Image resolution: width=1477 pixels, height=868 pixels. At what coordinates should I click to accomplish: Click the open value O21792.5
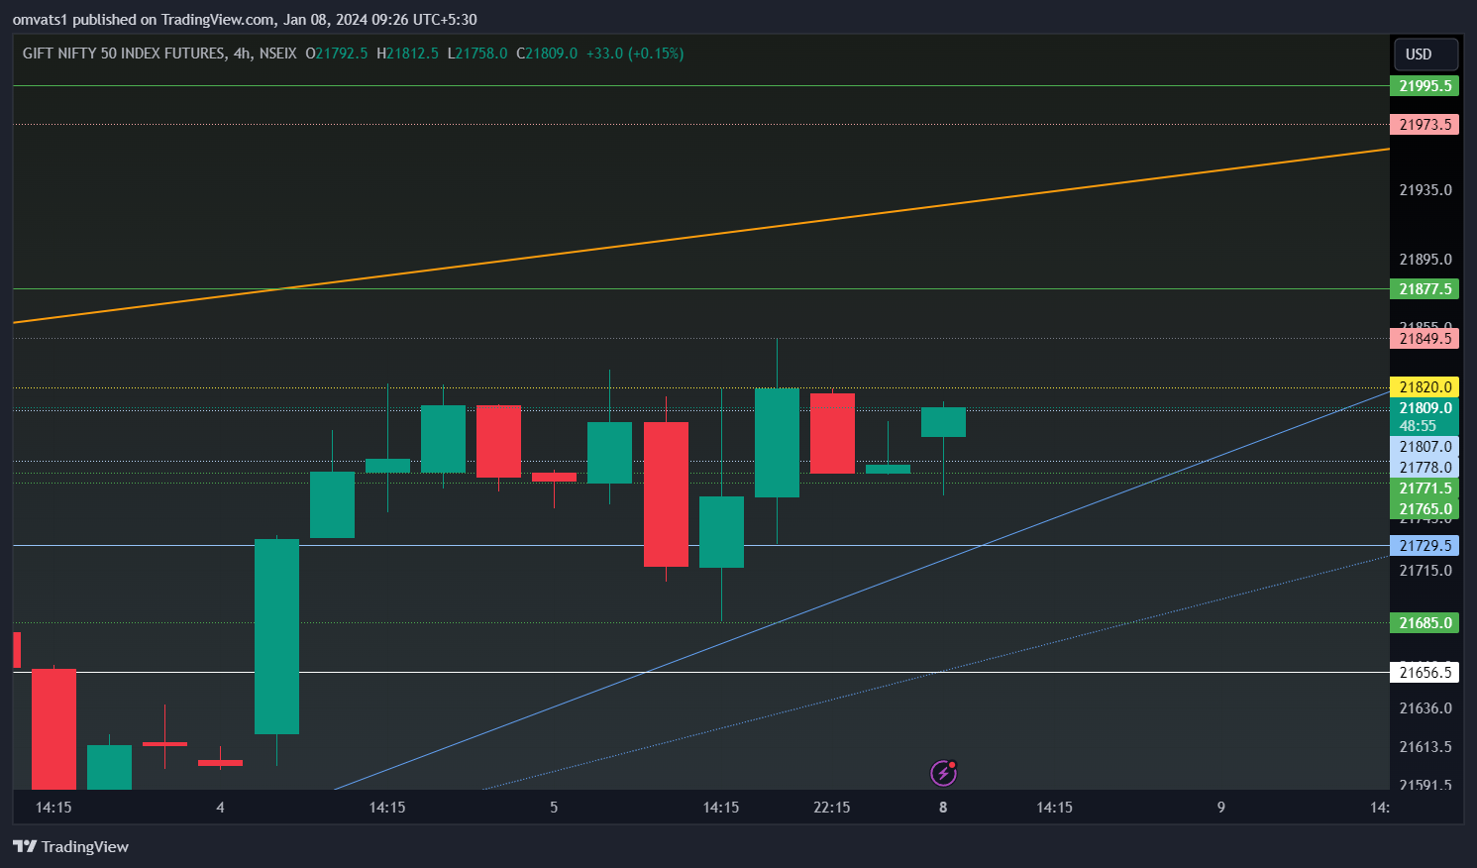(x=337, y=54)
